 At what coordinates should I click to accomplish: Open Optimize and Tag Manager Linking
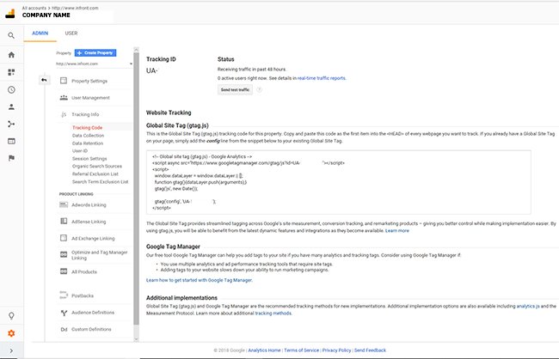[x=100, y=255]
